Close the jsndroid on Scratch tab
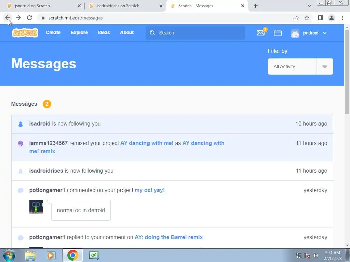 [79, 6]
